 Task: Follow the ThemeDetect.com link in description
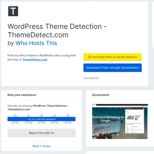click(x=35, y=60)
